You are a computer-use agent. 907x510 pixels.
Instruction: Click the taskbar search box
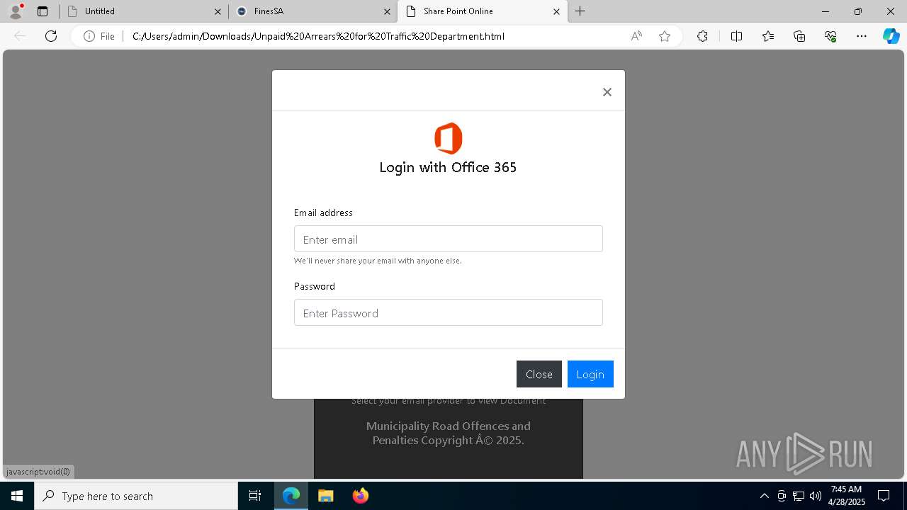click(136, 496)
